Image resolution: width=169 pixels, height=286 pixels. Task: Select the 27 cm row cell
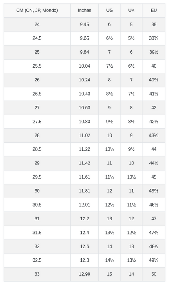coord(37,108)
